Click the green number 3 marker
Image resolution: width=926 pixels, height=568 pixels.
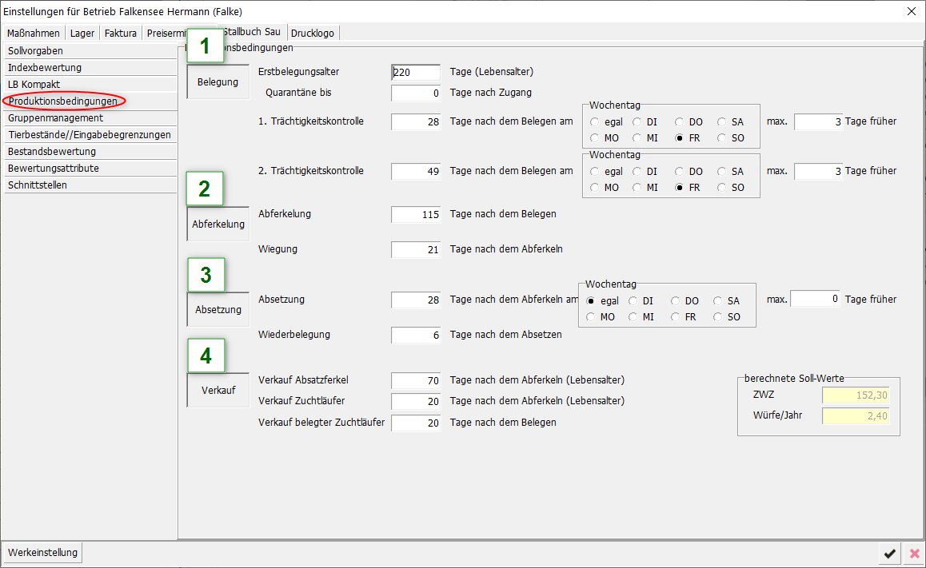point(206,275)
